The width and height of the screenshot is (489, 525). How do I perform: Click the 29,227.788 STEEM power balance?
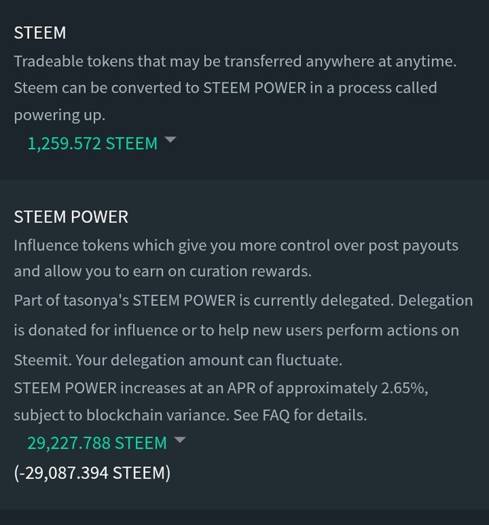pyautogui.click(x=96, y=442)
